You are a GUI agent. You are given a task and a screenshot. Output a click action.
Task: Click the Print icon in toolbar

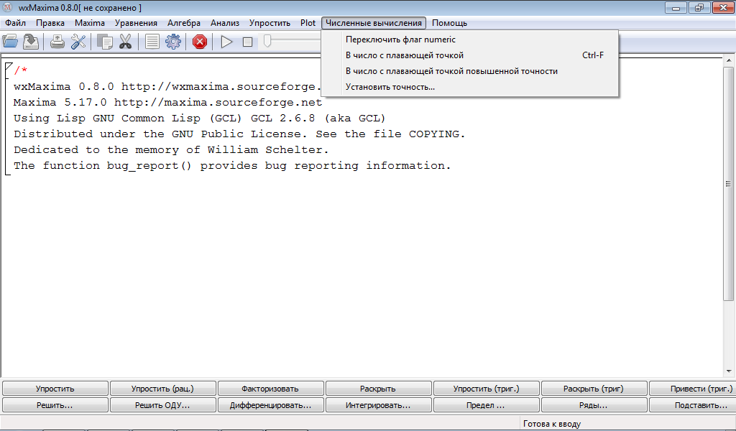click(57, 42)
